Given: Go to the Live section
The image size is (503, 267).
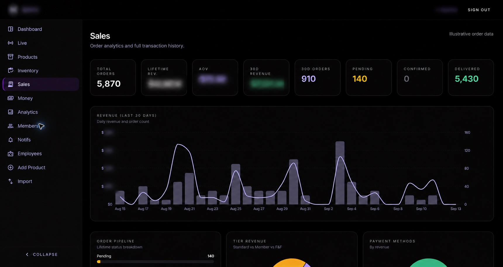Looking at the screenshot, I should pos(41,43).
